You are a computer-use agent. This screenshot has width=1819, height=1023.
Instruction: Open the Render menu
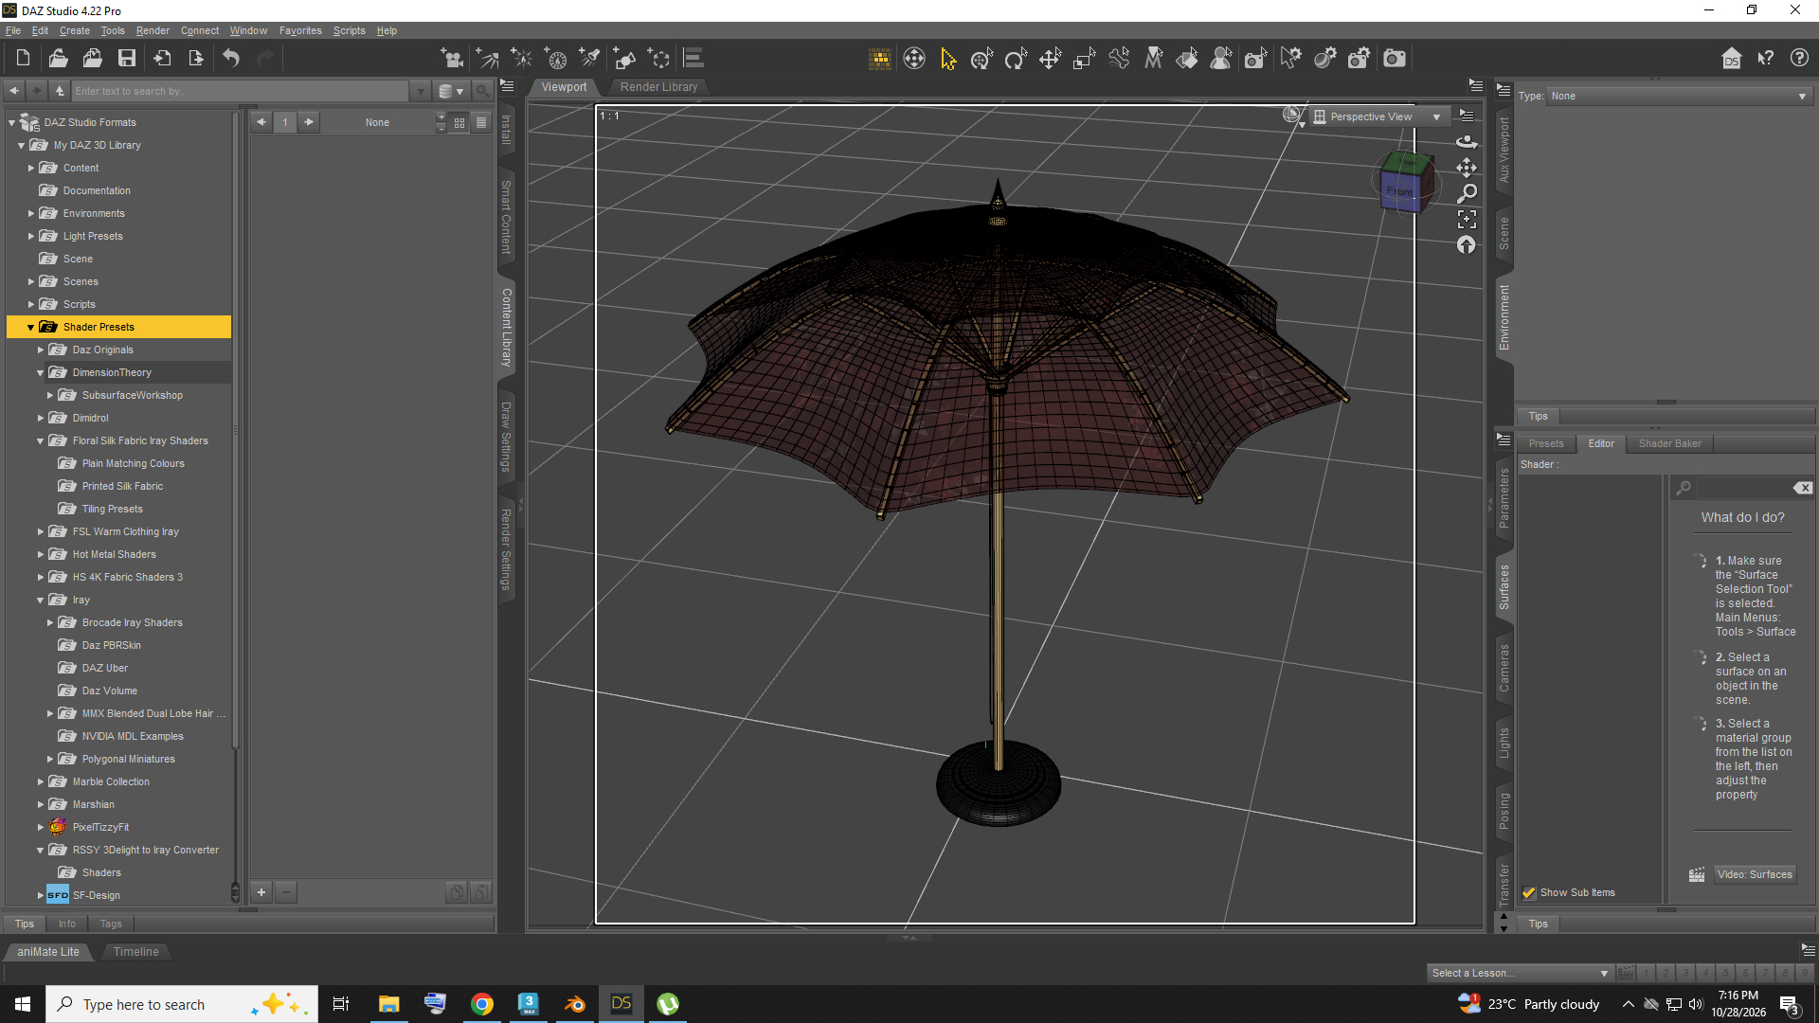(x=153, y=30)
